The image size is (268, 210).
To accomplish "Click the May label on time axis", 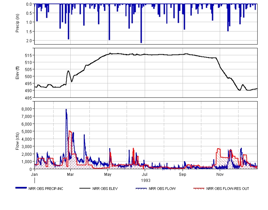I will coord(108,174).
